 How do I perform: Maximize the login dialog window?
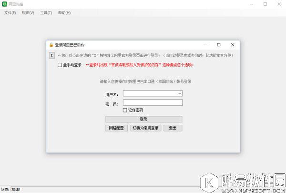click(x=218, y=45)
